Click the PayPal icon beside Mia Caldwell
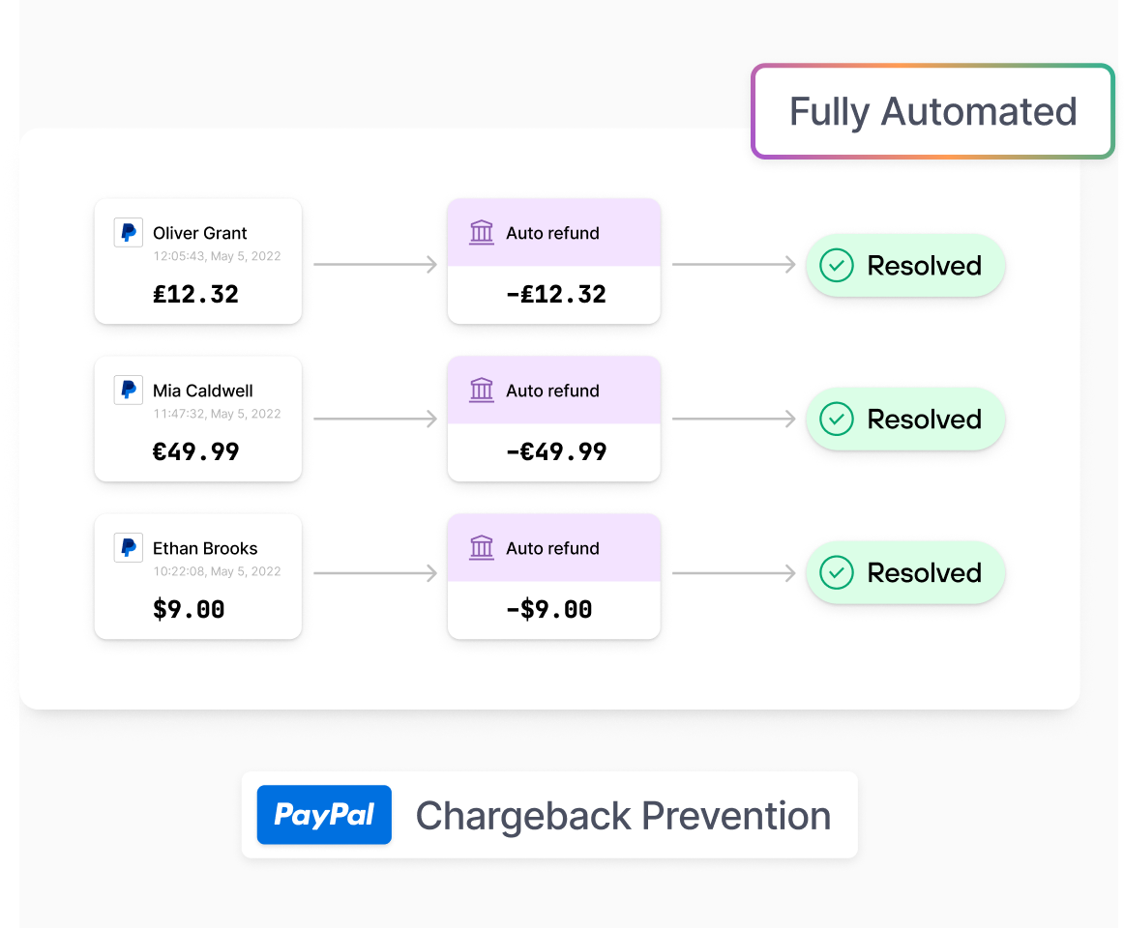The image size is (1124, 928). click(129, 391)
